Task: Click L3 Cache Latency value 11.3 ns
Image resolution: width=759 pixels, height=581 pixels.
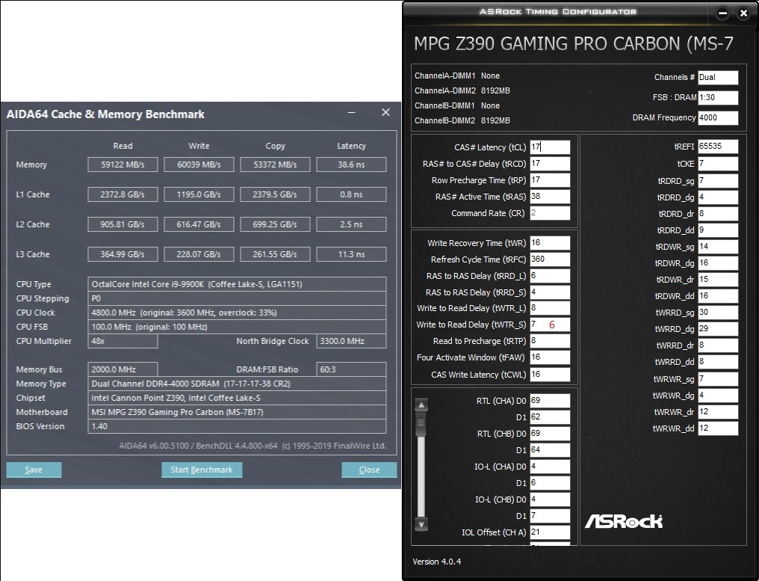Action: coord(351,254)
